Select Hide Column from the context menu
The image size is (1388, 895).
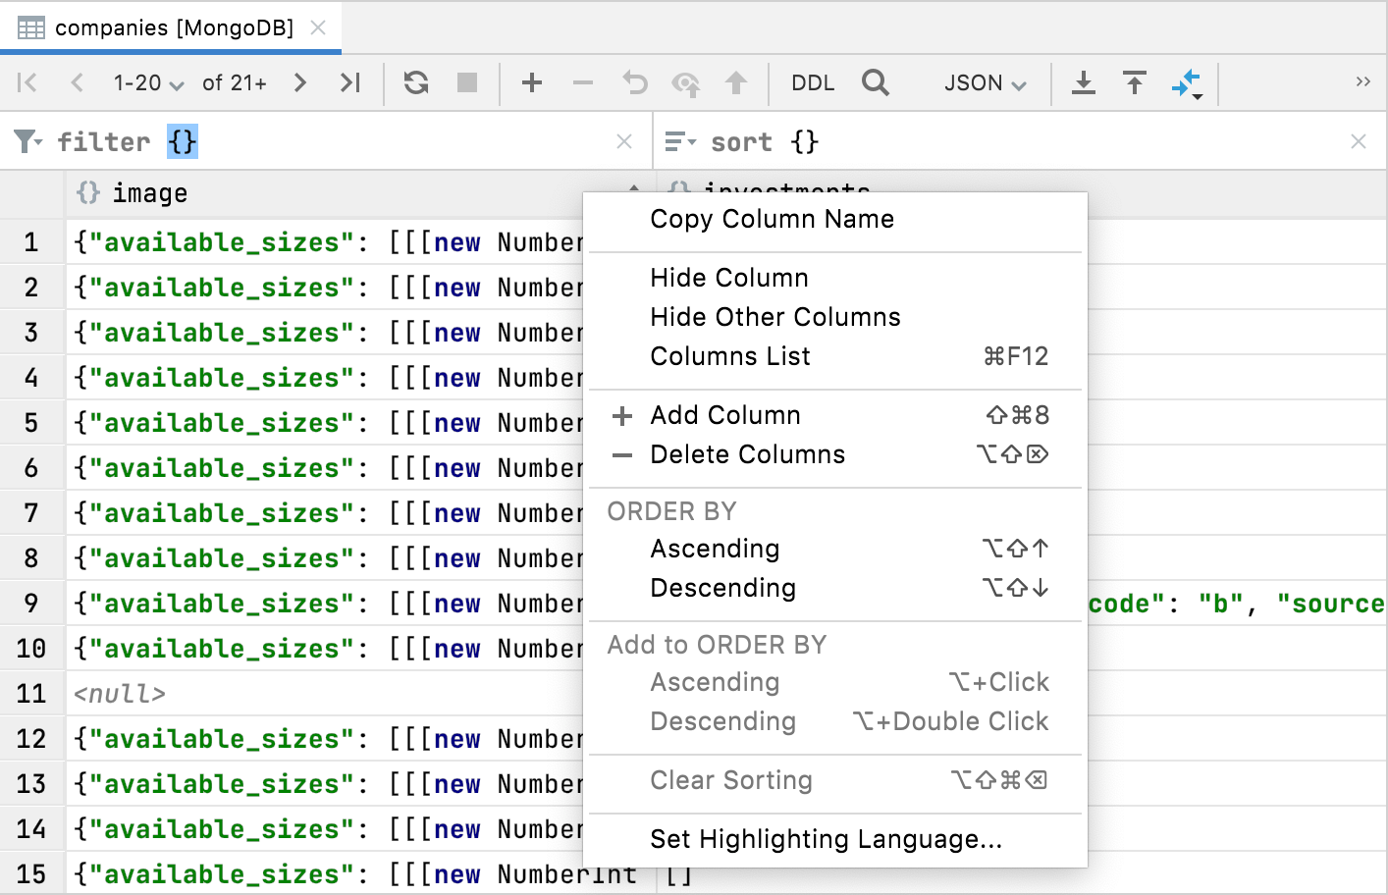[728, 278]
